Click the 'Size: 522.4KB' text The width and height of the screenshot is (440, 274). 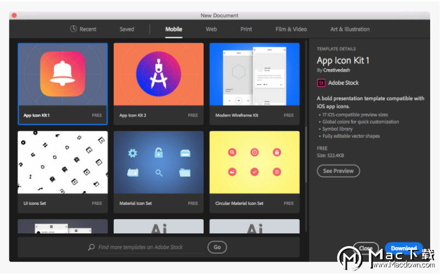pos(331,156)
